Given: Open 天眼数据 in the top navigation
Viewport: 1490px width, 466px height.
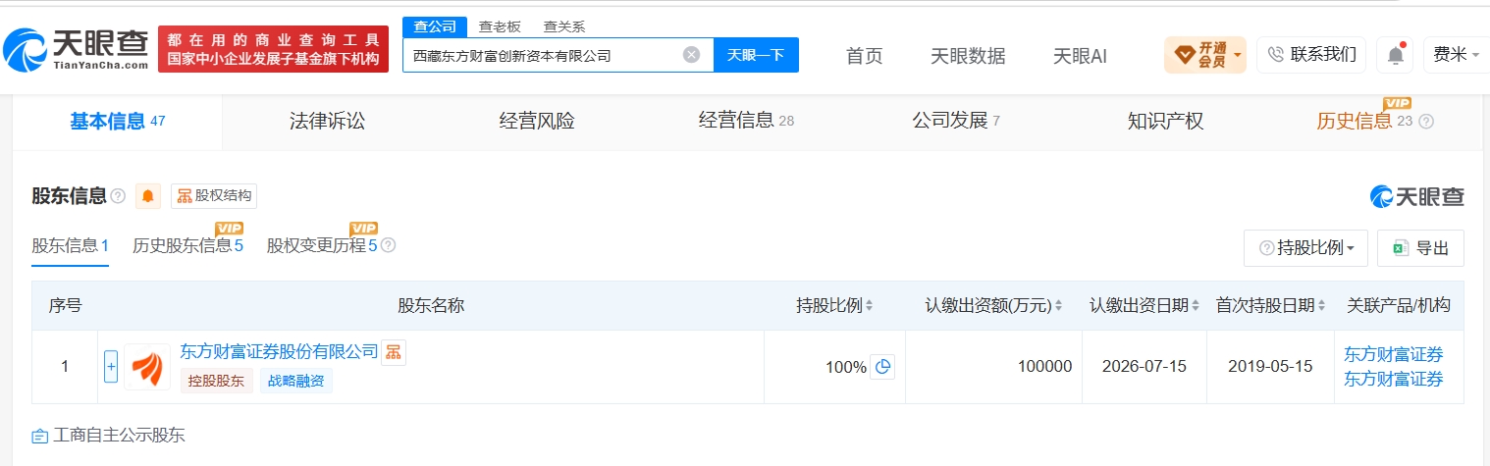Looking at the screenshot, I should (968, 56).
